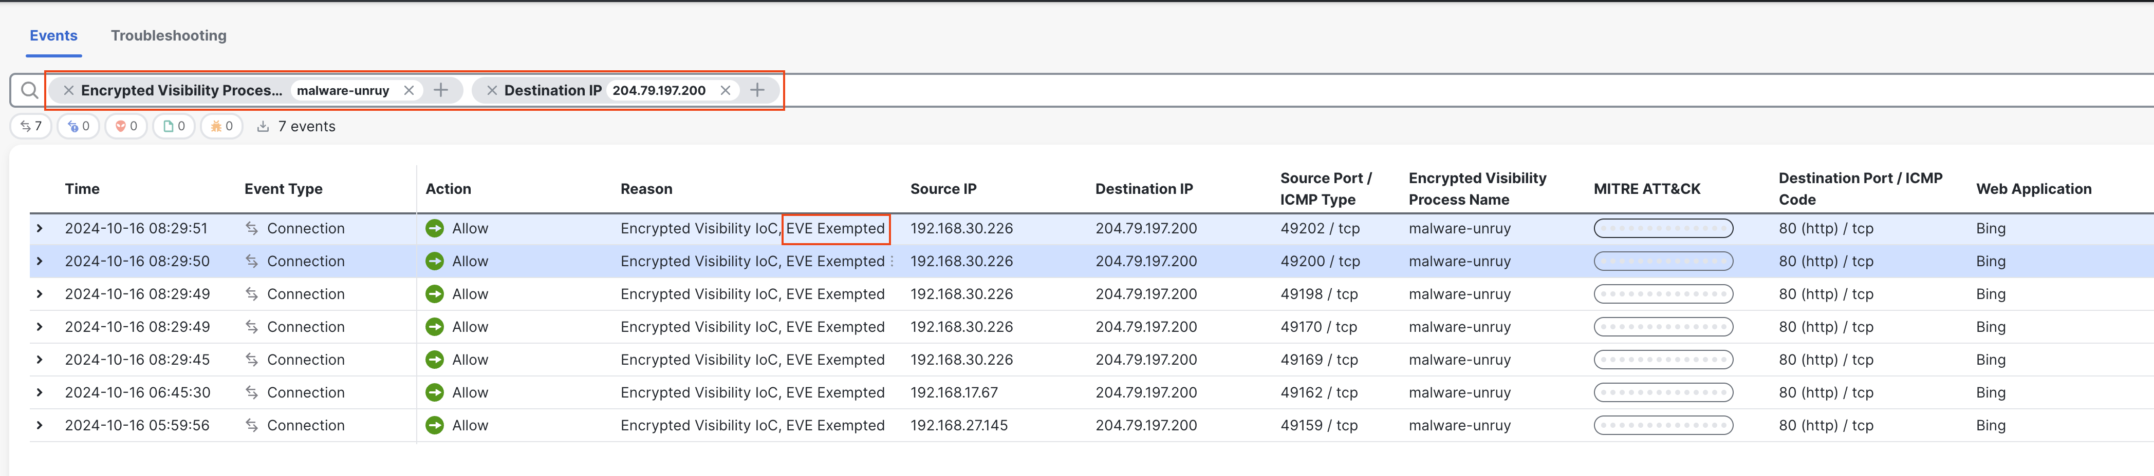Click EVE Exempted reason in the 08:29:51 row

click(x=835, y=228)
